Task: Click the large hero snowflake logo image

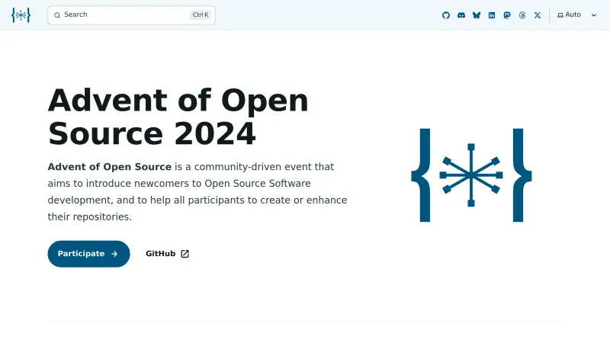Action: point(471,175)
